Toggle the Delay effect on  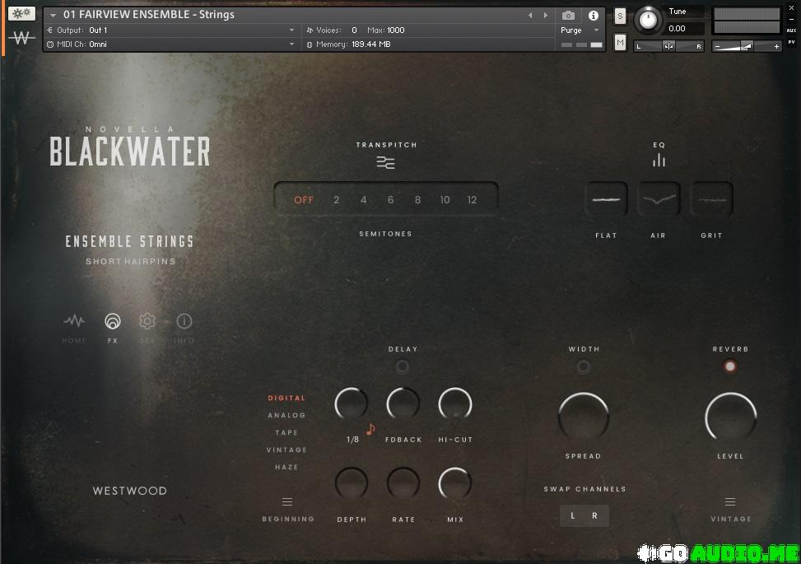pyautogui.click(x=403, y=366)
